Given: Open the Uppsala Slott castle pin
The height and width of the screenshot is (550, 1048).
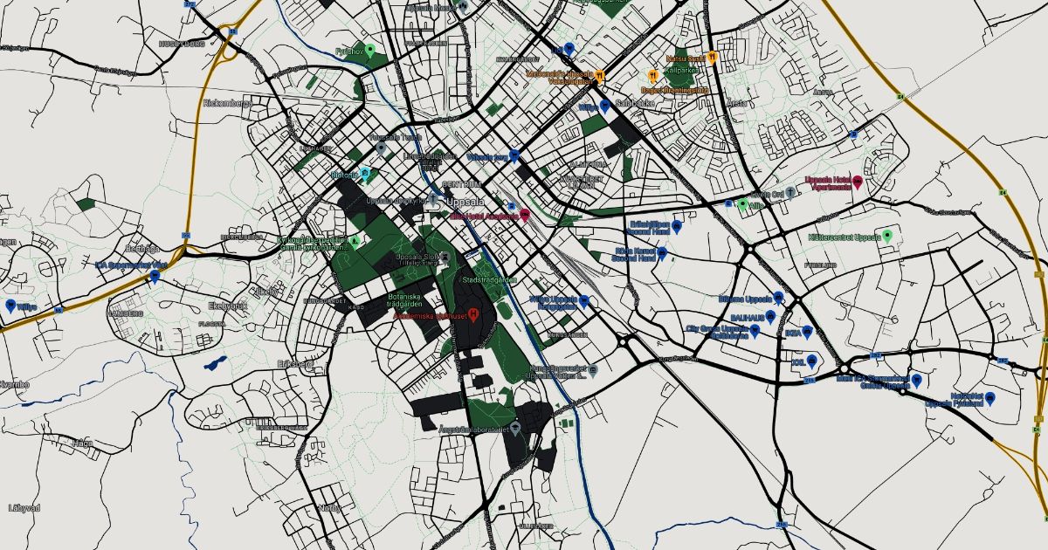Looking at the screenshot, I should click(446, 257).
